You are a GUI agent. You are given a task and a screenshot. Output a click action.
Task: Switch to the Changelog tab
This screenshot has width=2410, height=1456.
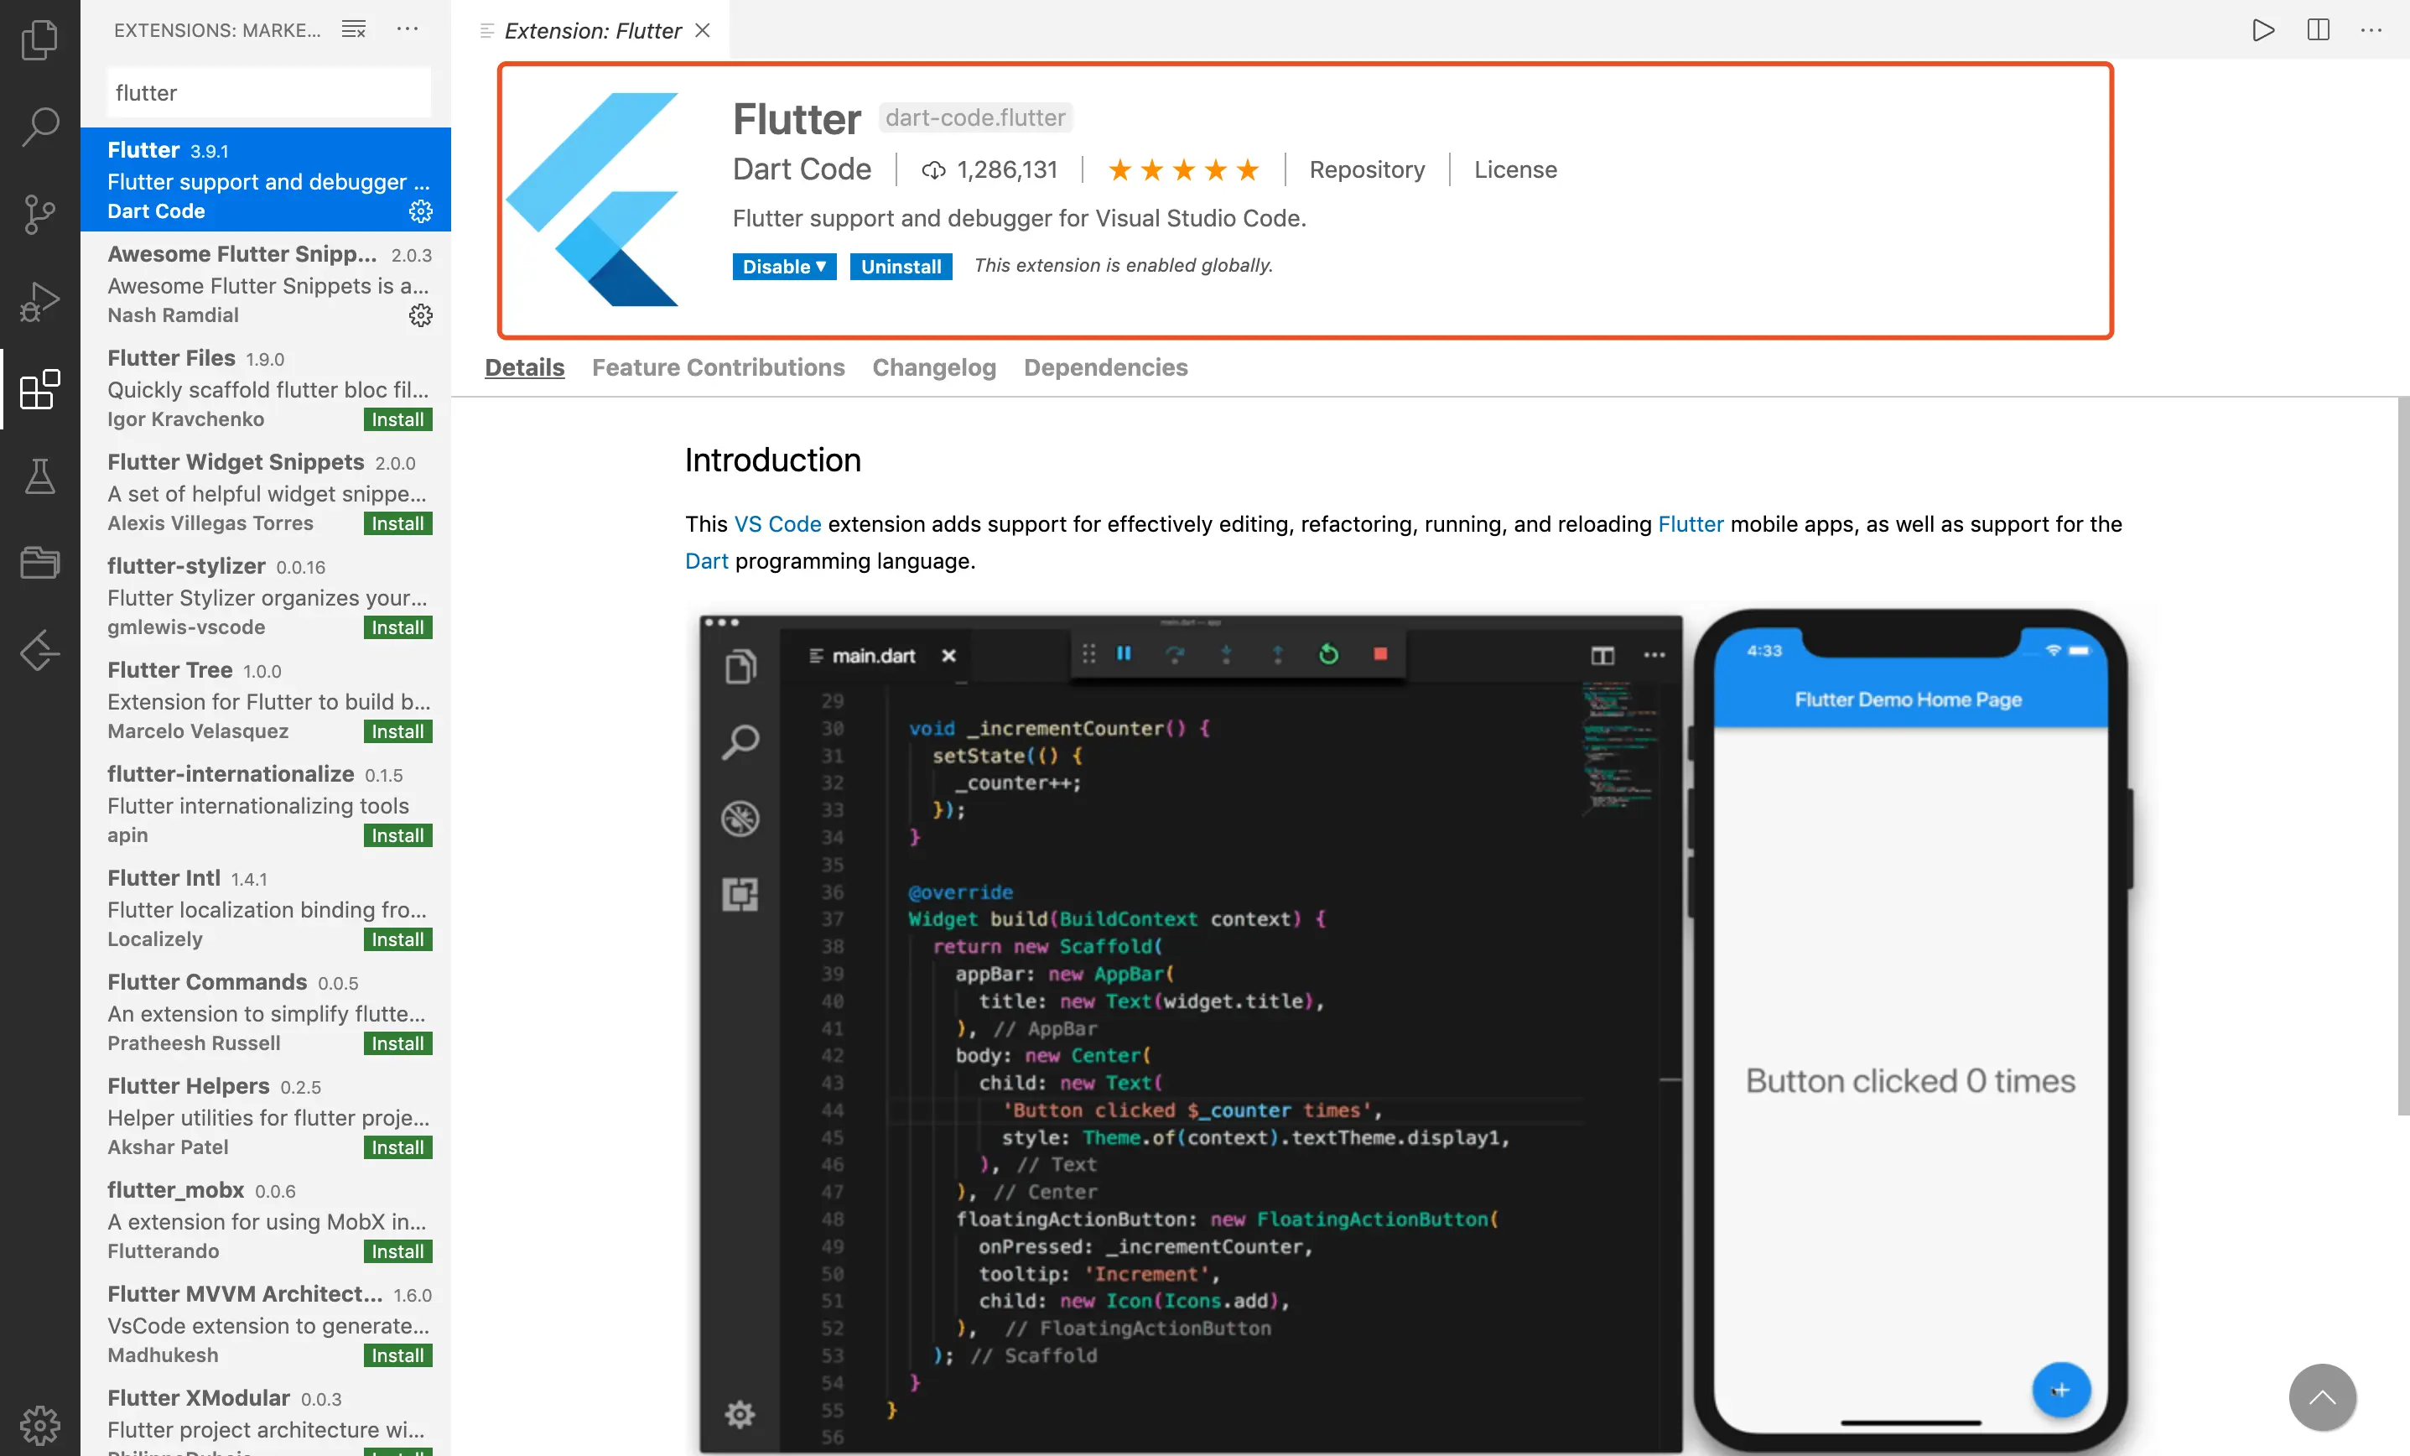click(x=933, y=367)
